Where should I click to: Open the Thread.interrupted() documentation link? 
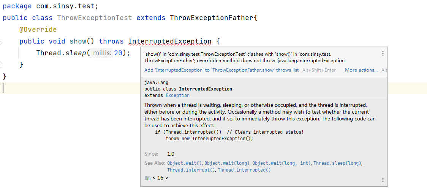click(x=244, y=170)
